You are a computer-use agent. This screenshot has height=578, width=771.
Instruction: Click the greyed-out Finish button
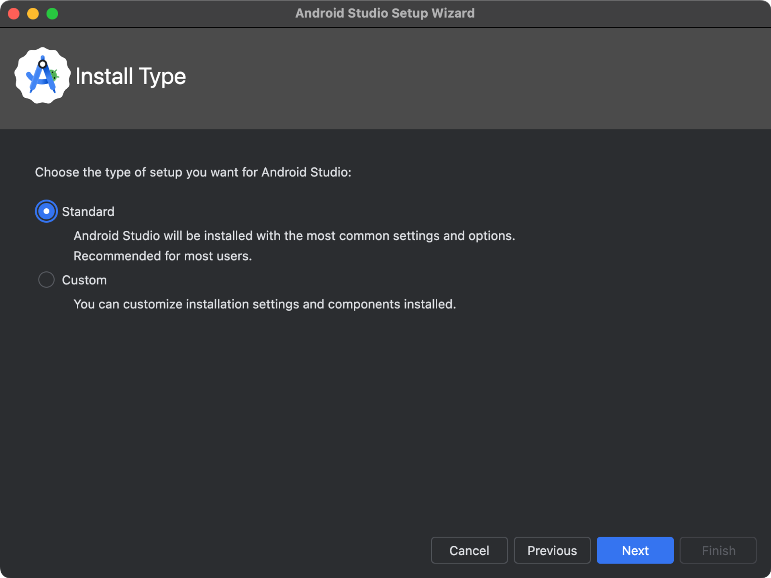click(x=718, y=550)
